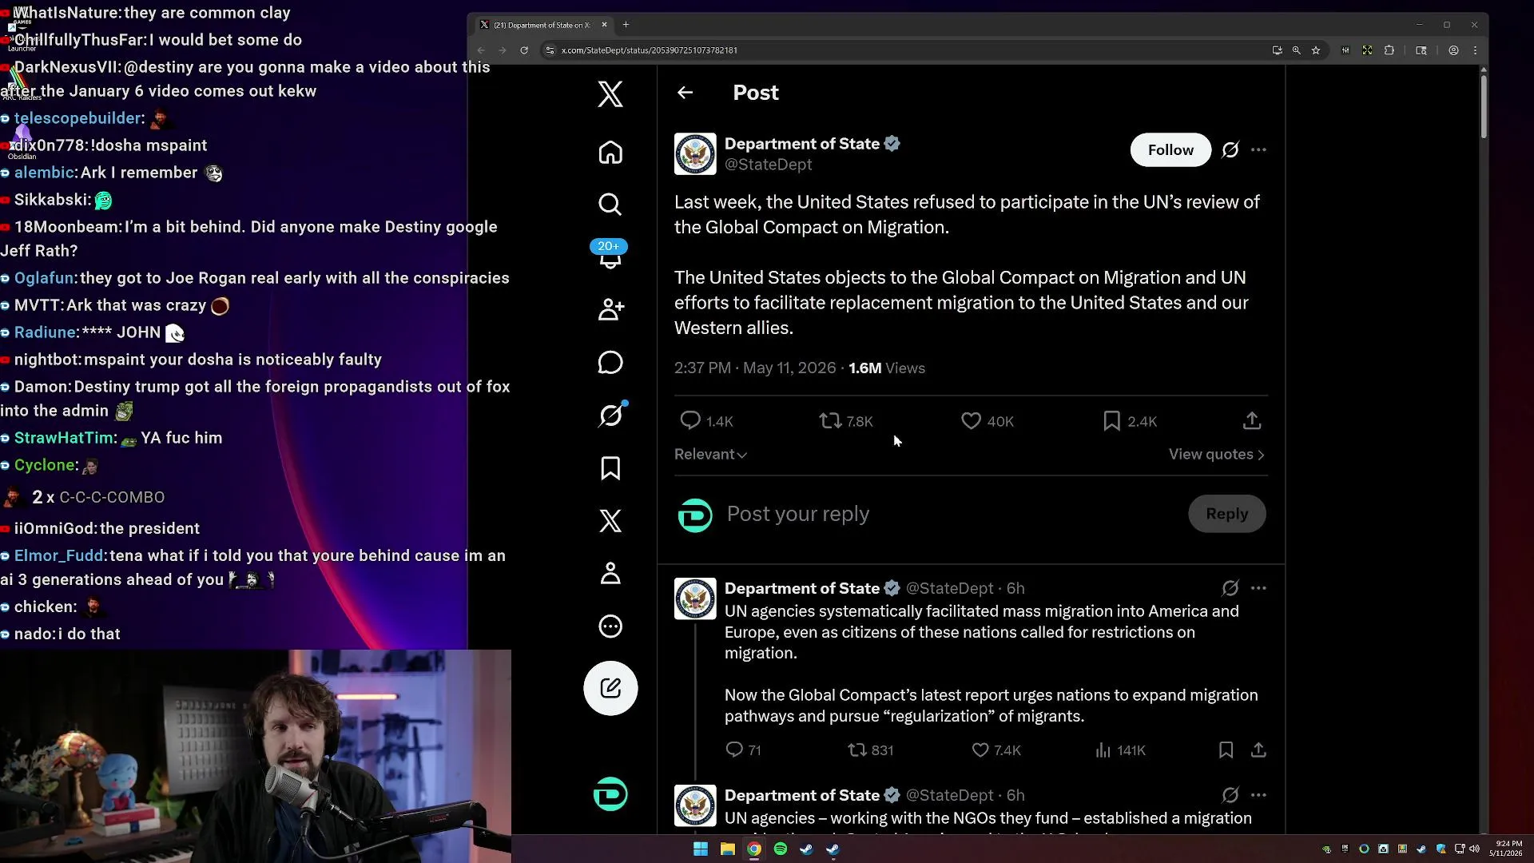Viewport: 1534px width, 863px height.
Task: Click username StrawHatTim in stream chat
Action: [64, 438]
